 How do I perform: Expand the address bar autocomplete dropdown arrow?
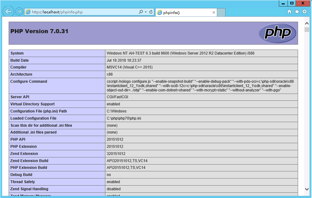[146, 12]
